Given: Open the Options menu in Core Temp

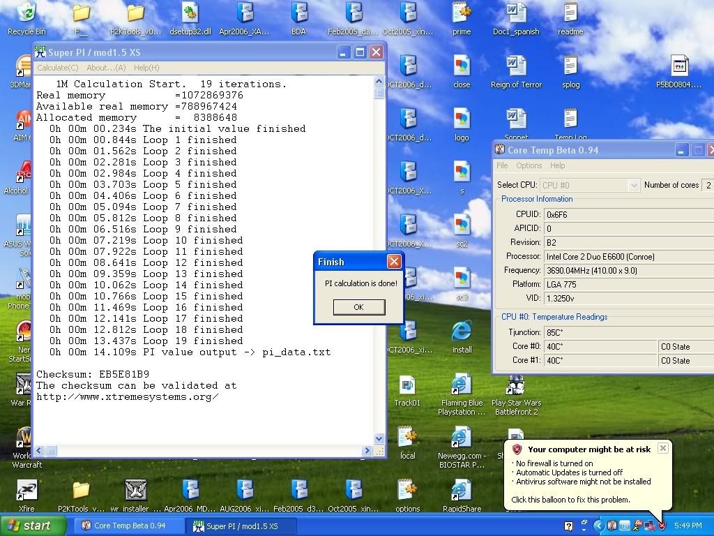Looking at the screenshot, I should (529, 165).
